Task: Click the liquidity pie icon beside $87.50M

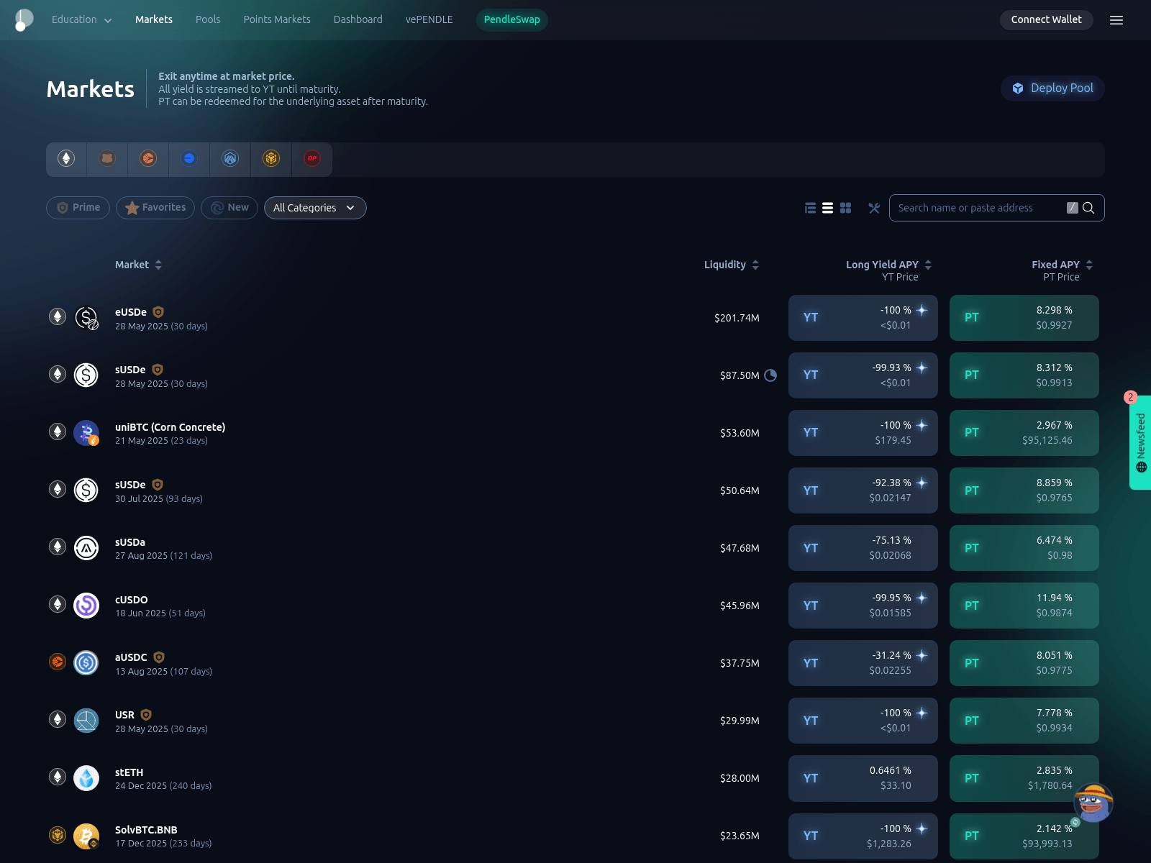Action: point(770,375)
